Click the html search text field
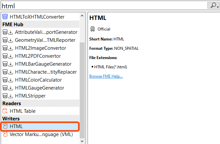220x144 pixels. (x=104, y=6)
